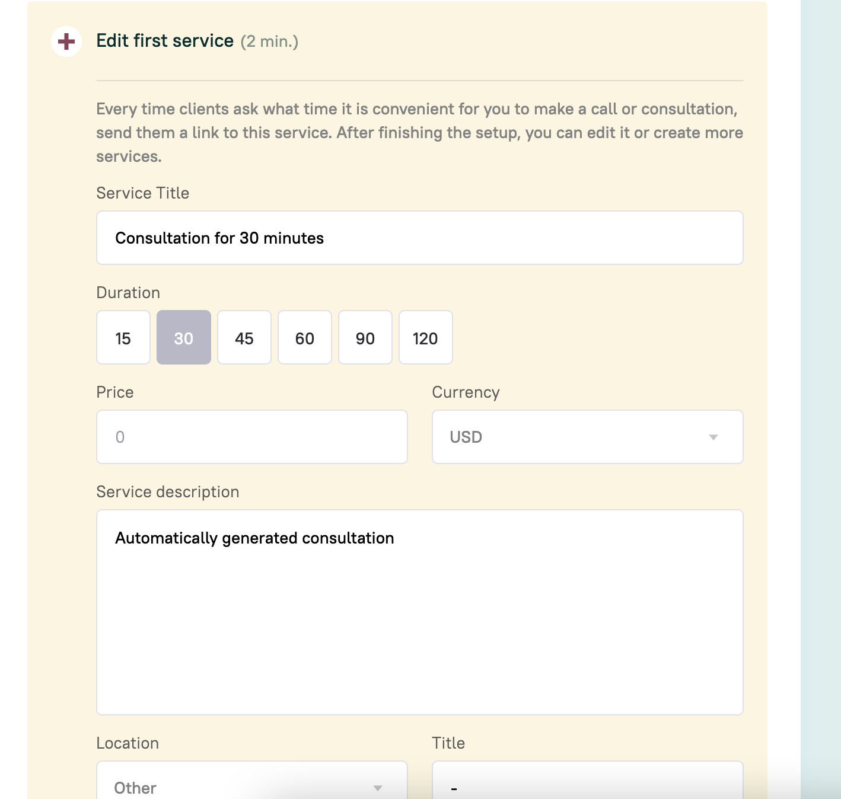Click the Service Title input field
Viewport: 841px width, 799px height.
[419, 238]
